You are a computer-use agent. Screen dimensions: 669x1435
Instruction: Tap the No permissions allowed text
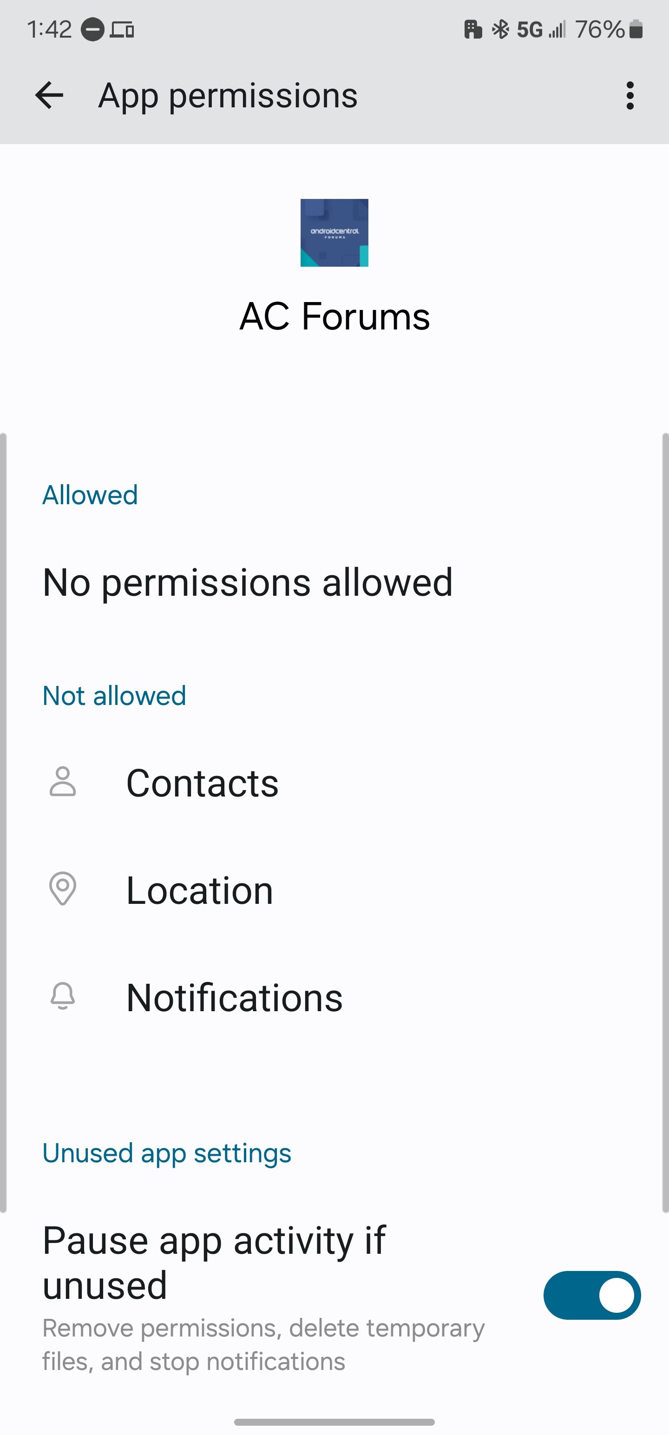point(247,582)
